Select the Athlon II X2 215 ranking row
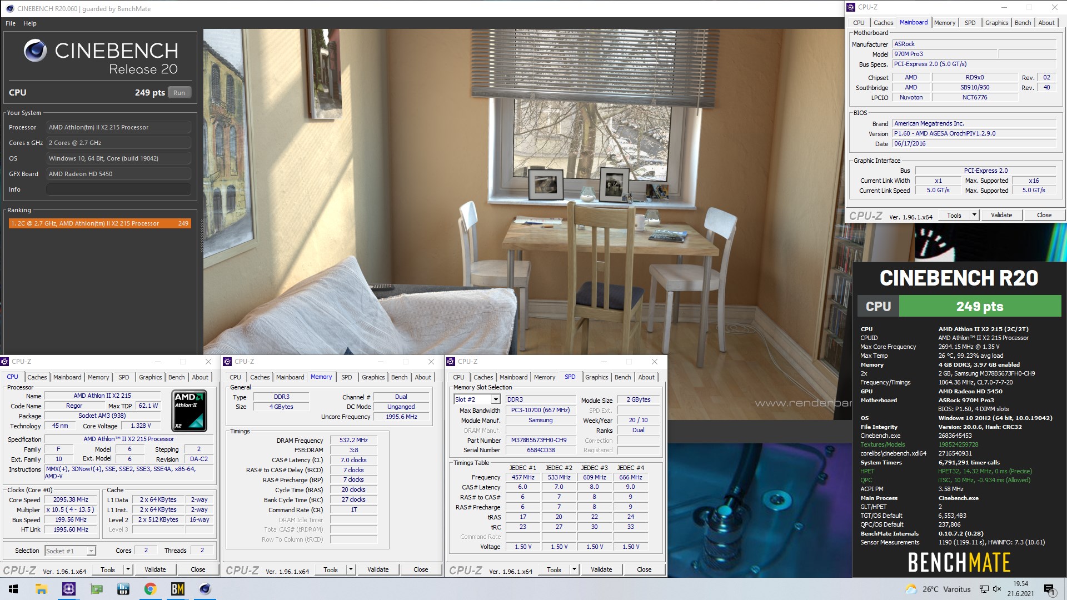This screenshot has width=1067, height=600. coord(100,223)
